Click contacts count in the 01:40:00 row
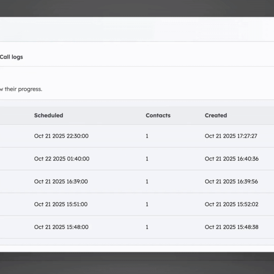The image size is (274, 274). tap(147, 159)
